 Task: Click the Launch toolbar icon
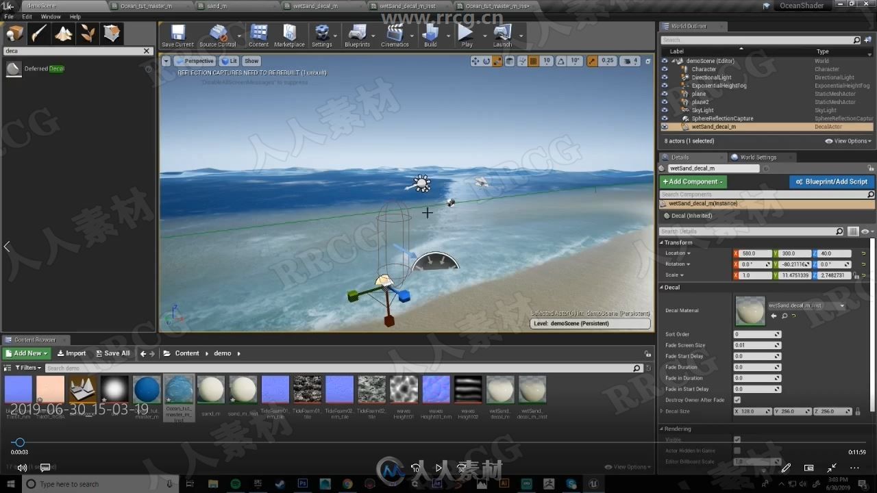[502, 36]
